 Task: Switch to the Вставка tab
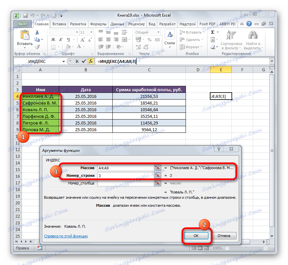pos(59,24)
